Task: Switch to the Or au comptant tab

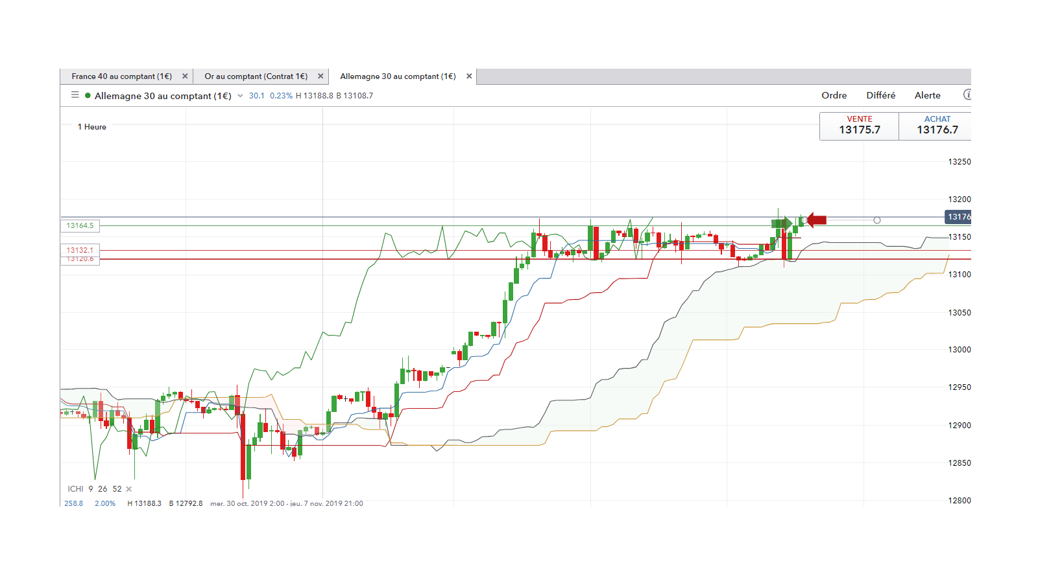Action: click(256, 76)
